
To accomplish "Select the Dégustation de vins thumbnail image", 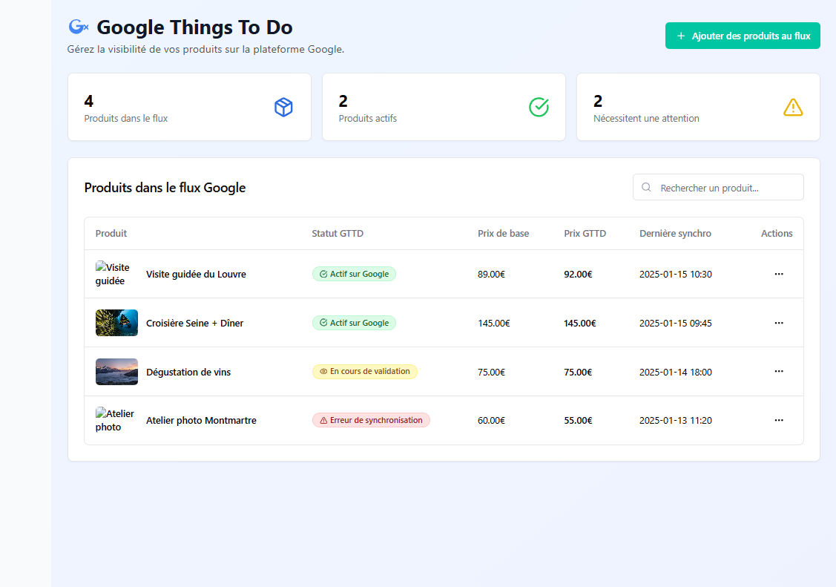I will 116,372.
